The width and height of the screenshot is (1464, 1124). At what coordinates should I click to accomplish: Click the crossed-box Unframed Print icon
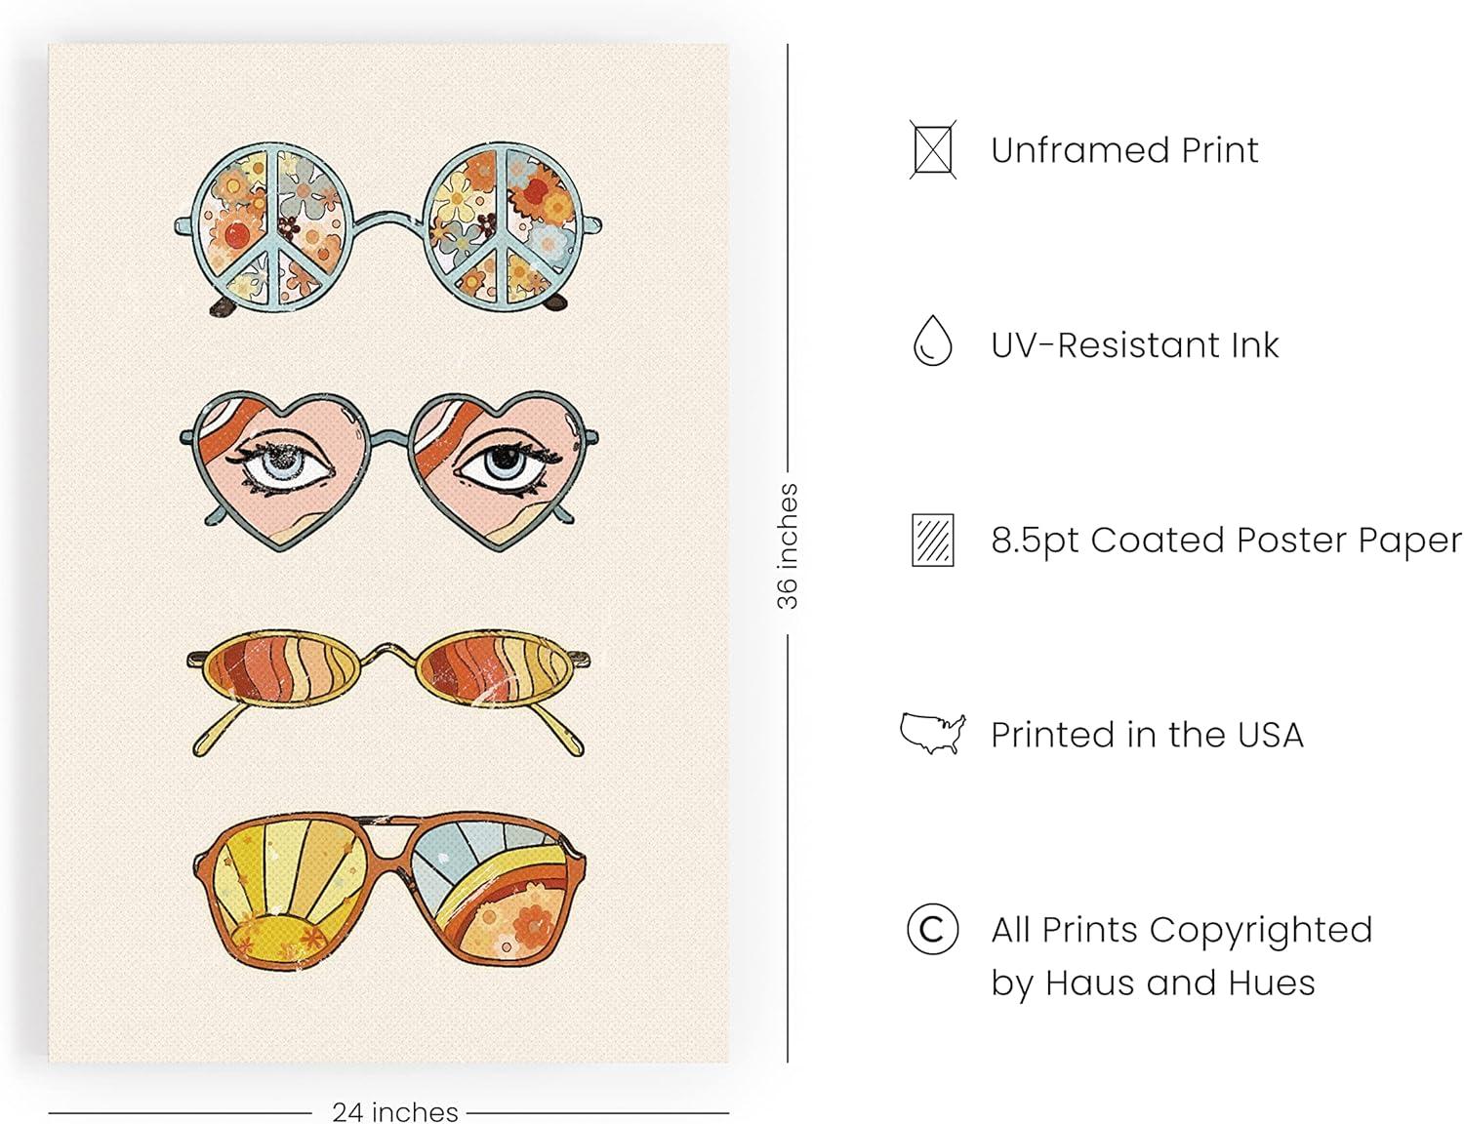point(933,149)
